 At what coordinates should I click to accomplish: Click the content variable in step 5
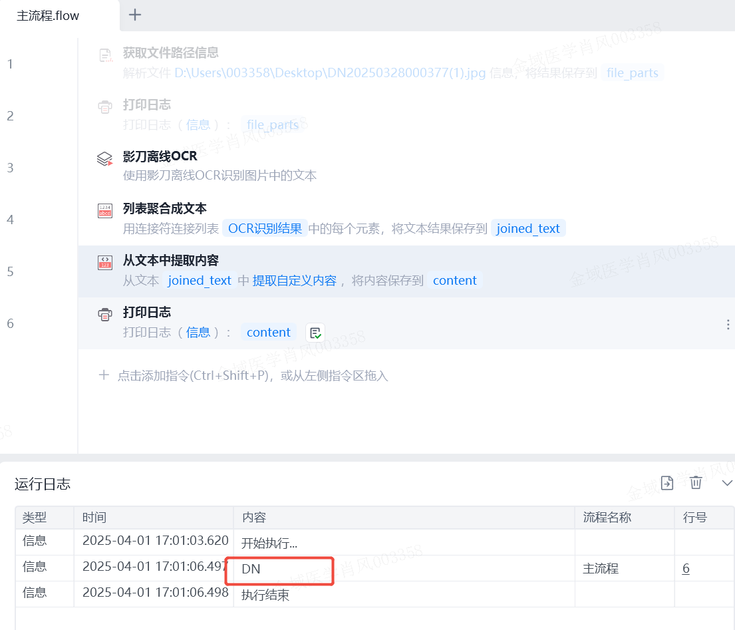click(455, 280)
